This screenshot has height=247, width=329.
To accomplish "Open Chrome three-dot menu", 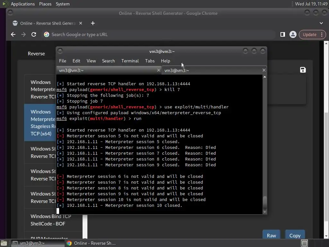I will click(322, 35).
